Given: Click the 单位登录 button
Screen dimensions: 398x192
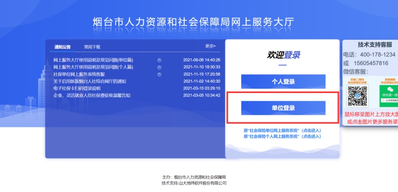Looking at the screenshot, I should (x=283, y=108).
